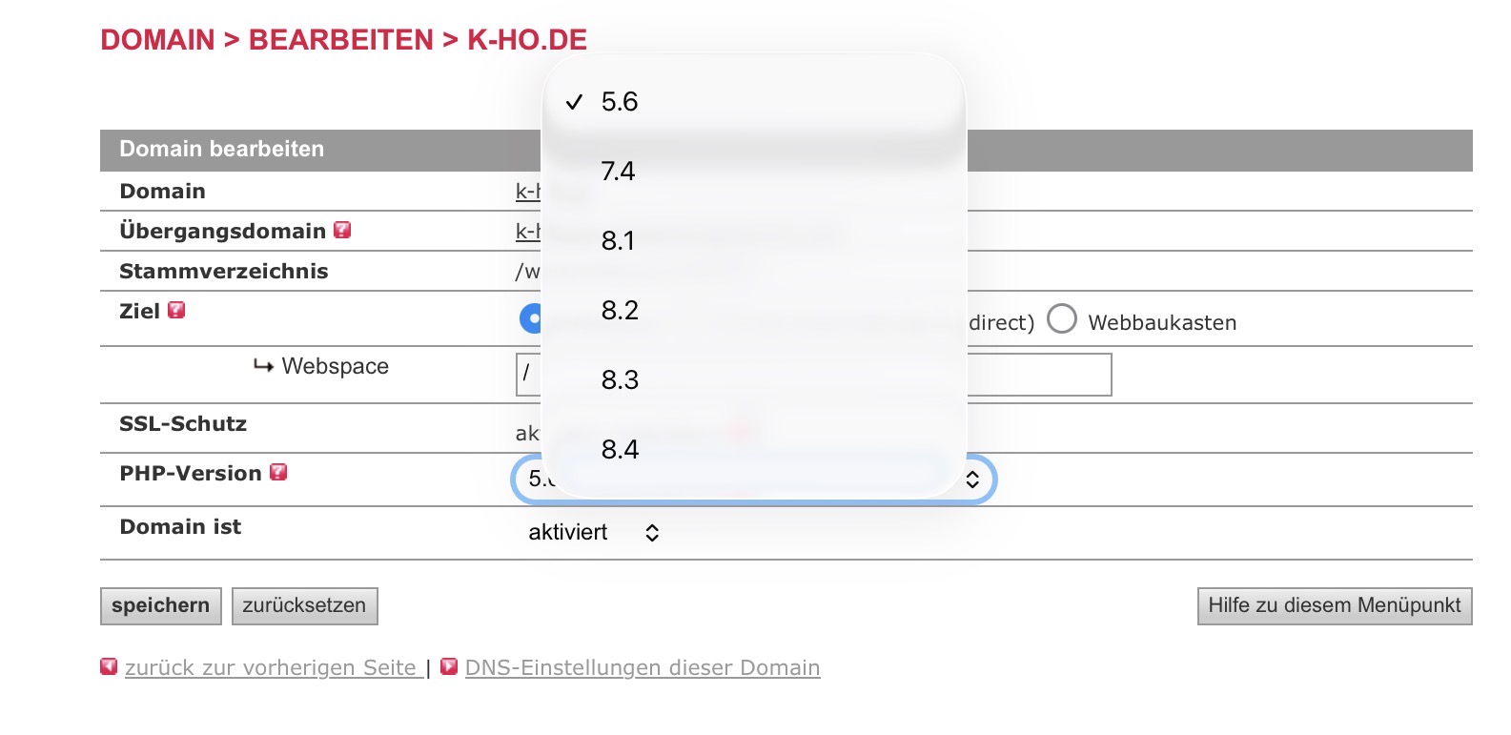Open the 'Domain ist' aktiviert dropdown
The width and height of the screenshot is (1511, 735).
(x=594, y=533)
